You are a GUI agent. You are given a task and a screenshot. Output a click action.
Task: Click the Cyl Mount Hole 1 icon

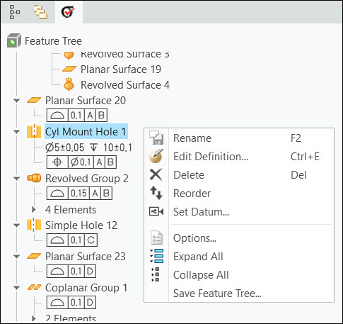pos(34,131)
